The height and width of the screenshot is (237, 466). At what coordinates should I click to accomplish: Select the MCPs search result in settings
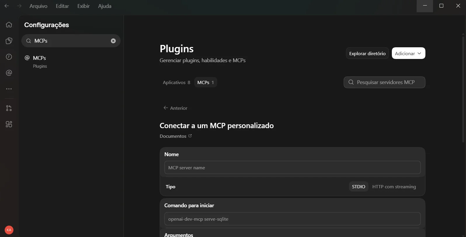tap(71, 62)
